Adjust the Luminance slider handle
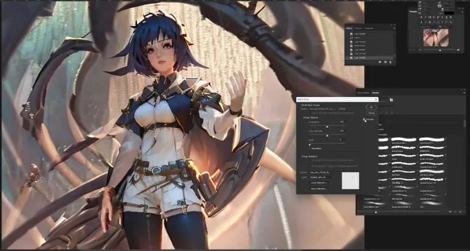Screen dimensions: 470x251 (x=327, y=127)
